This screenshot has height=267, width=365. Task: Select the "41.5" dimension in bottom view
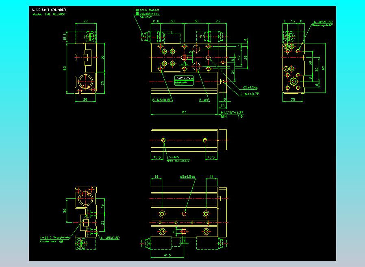(x=167, y=255)
